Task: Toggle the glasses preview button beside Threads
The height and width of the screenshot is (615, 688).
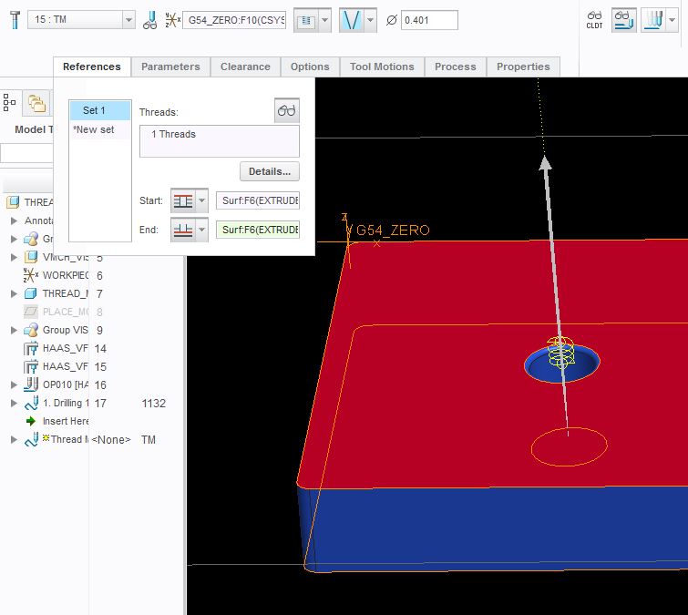Action: tap(287, 110)
